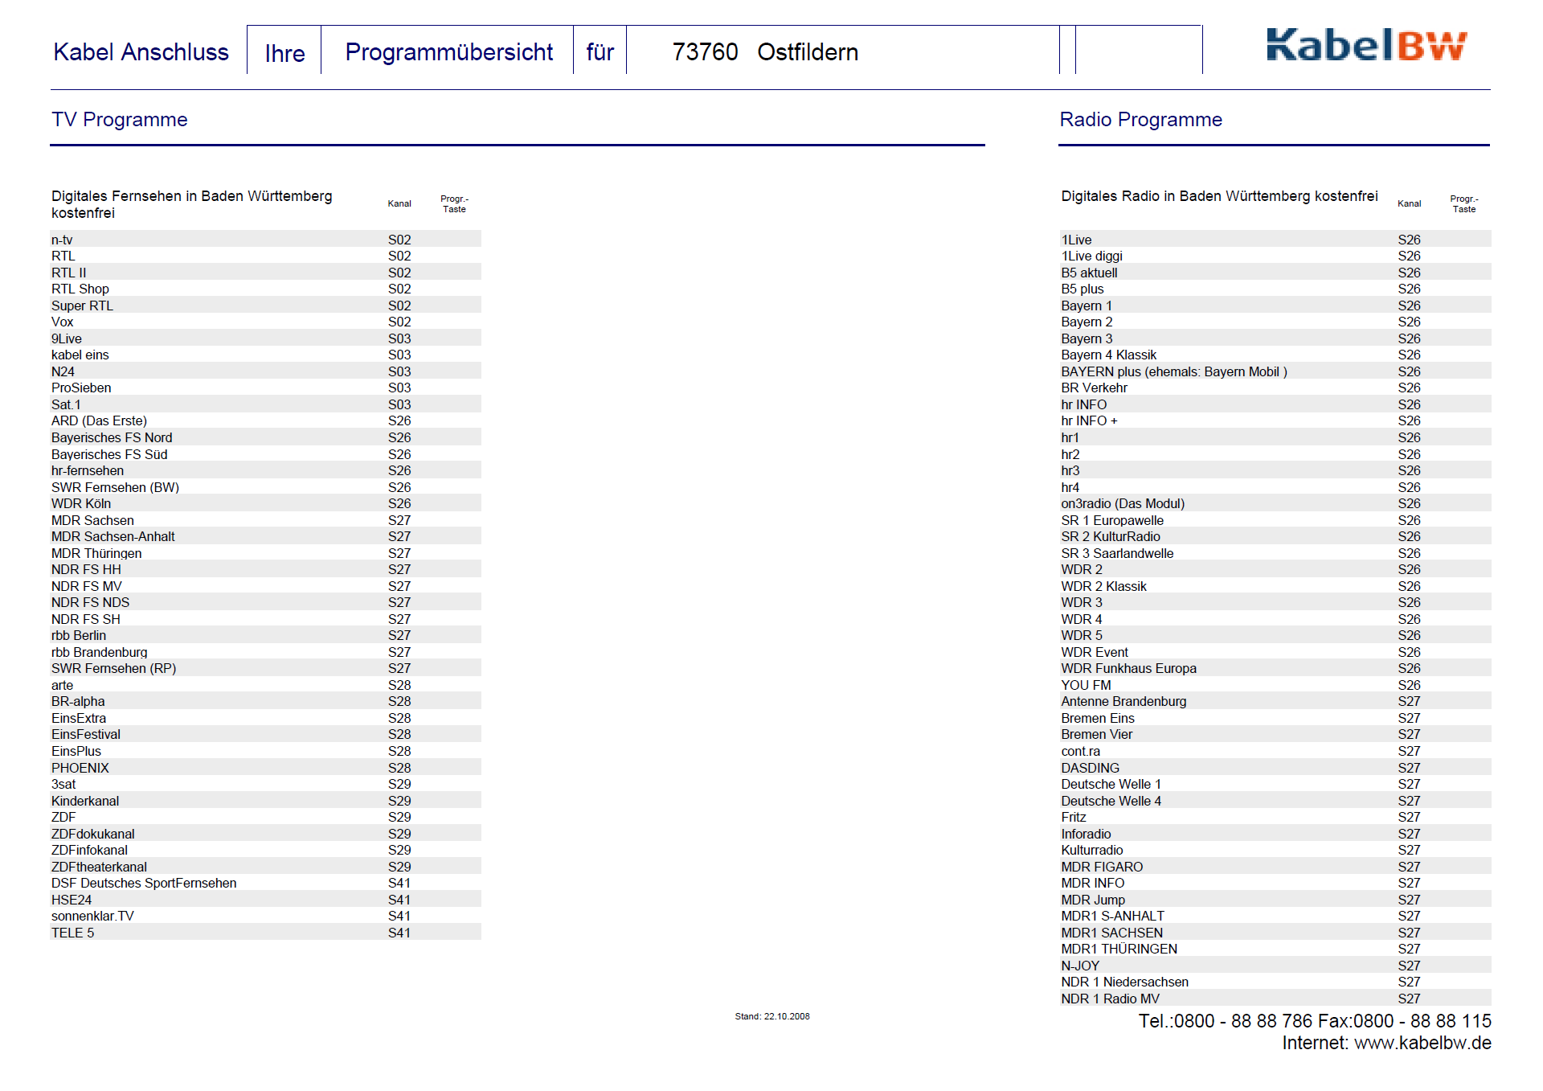Image resolution: width=1543 pixels, height=1091 pixels.
Task: Select the ARD (Das Erste) row
Action: tap(99, 420)
